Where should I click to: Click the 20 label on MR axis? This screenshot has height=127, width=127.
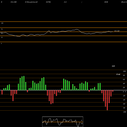click(x=124, y=88)
